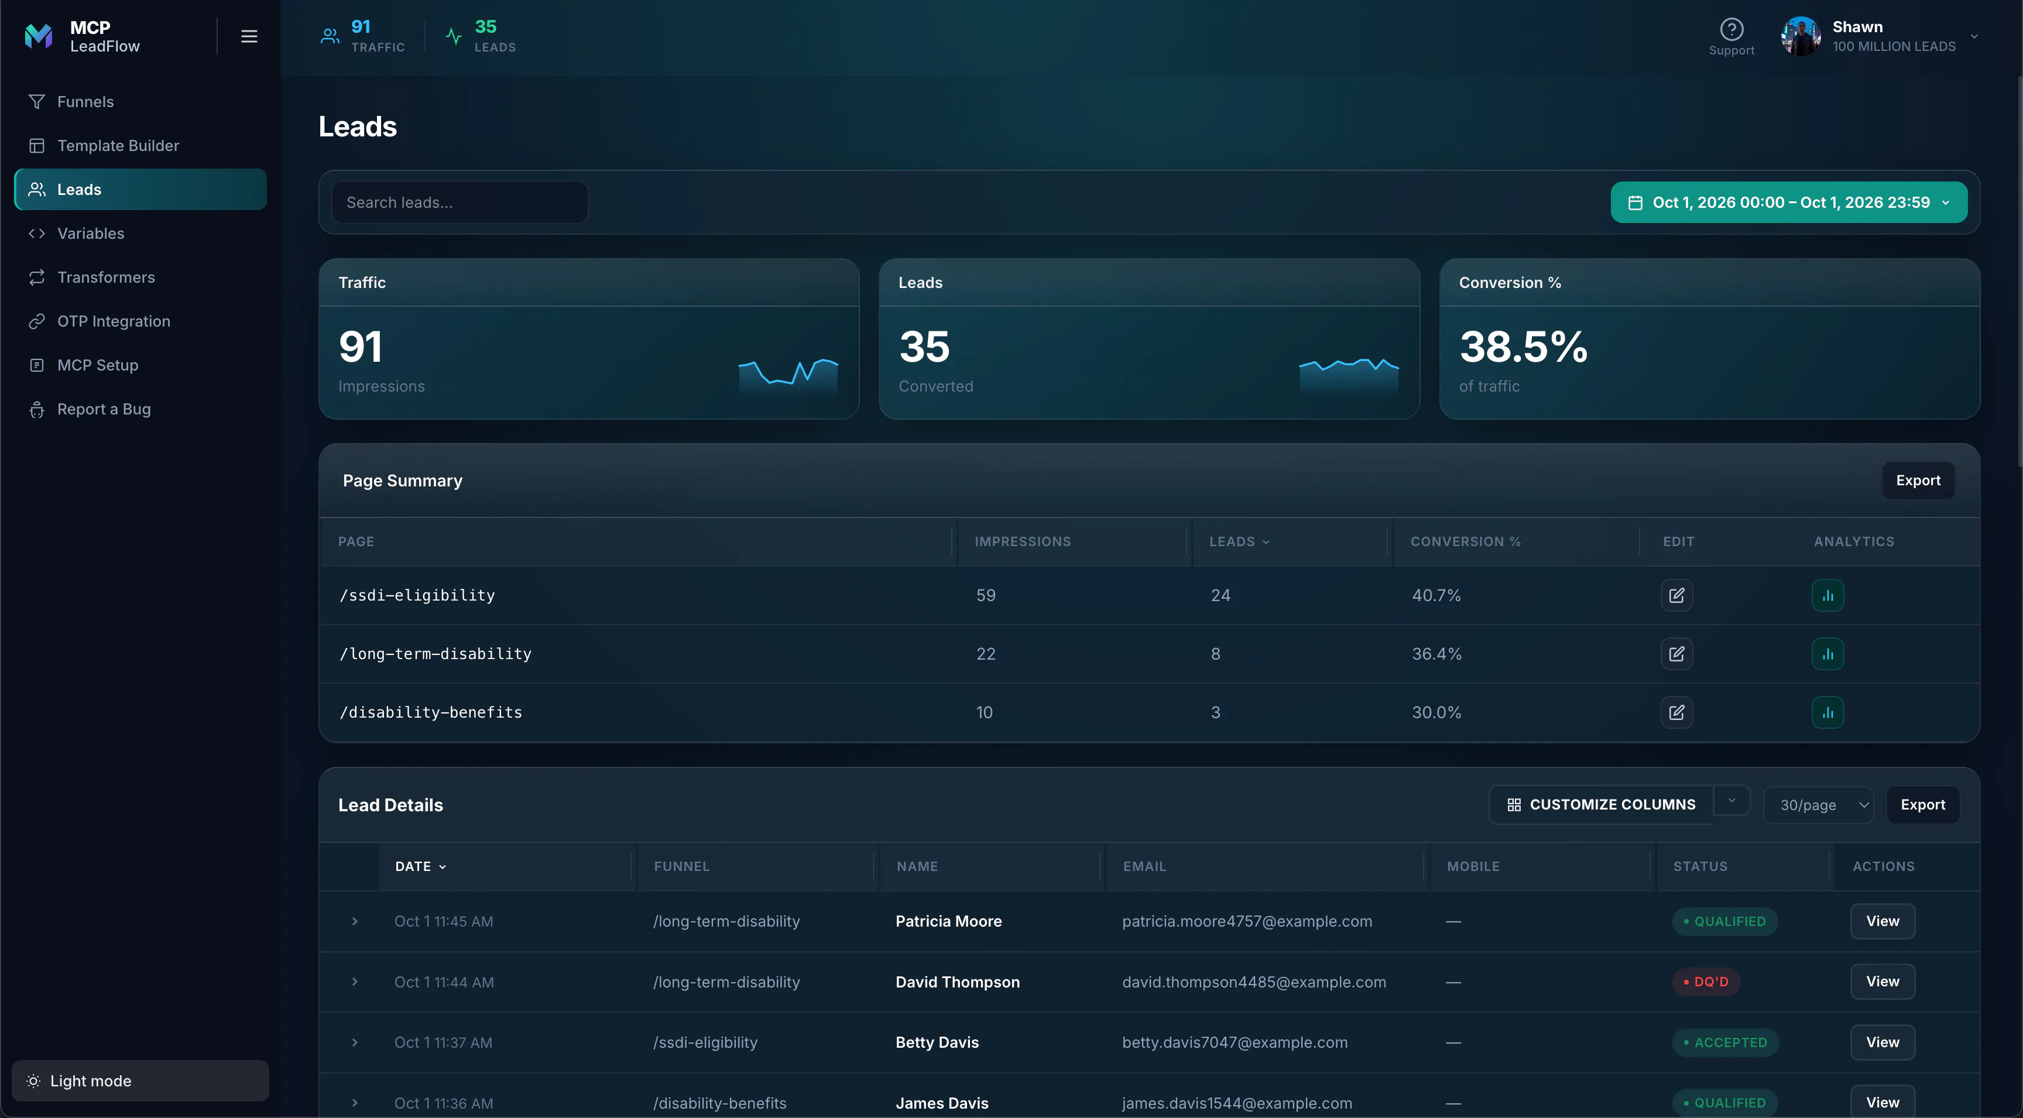View Betty Davis's lead details
The width and height of the screenshot is (2023, 1118).
point(1883,1042)
